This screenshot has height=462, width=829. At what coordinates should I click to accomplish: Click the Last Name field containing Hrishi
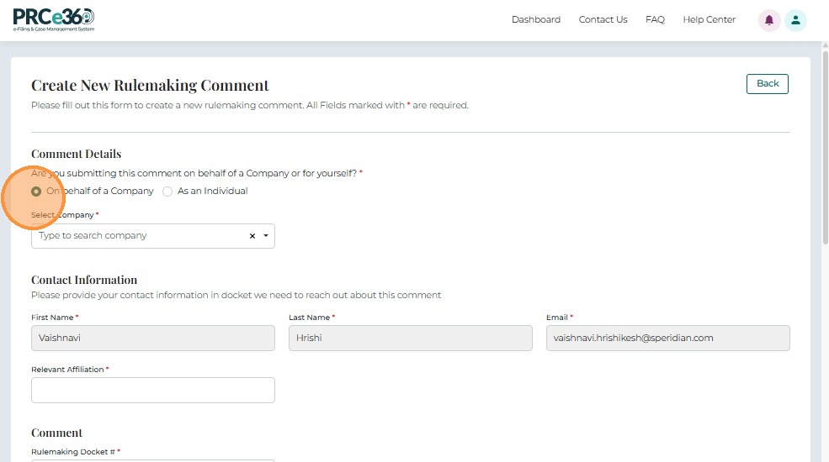click(410, 338)
